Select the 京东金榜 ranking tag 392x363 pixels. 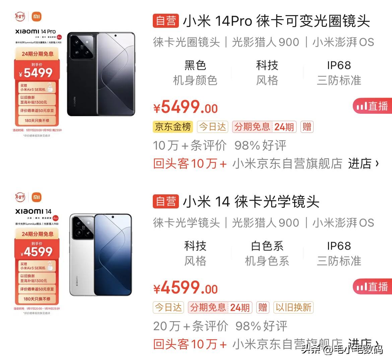pyautogui.click(x=173, y=127)
